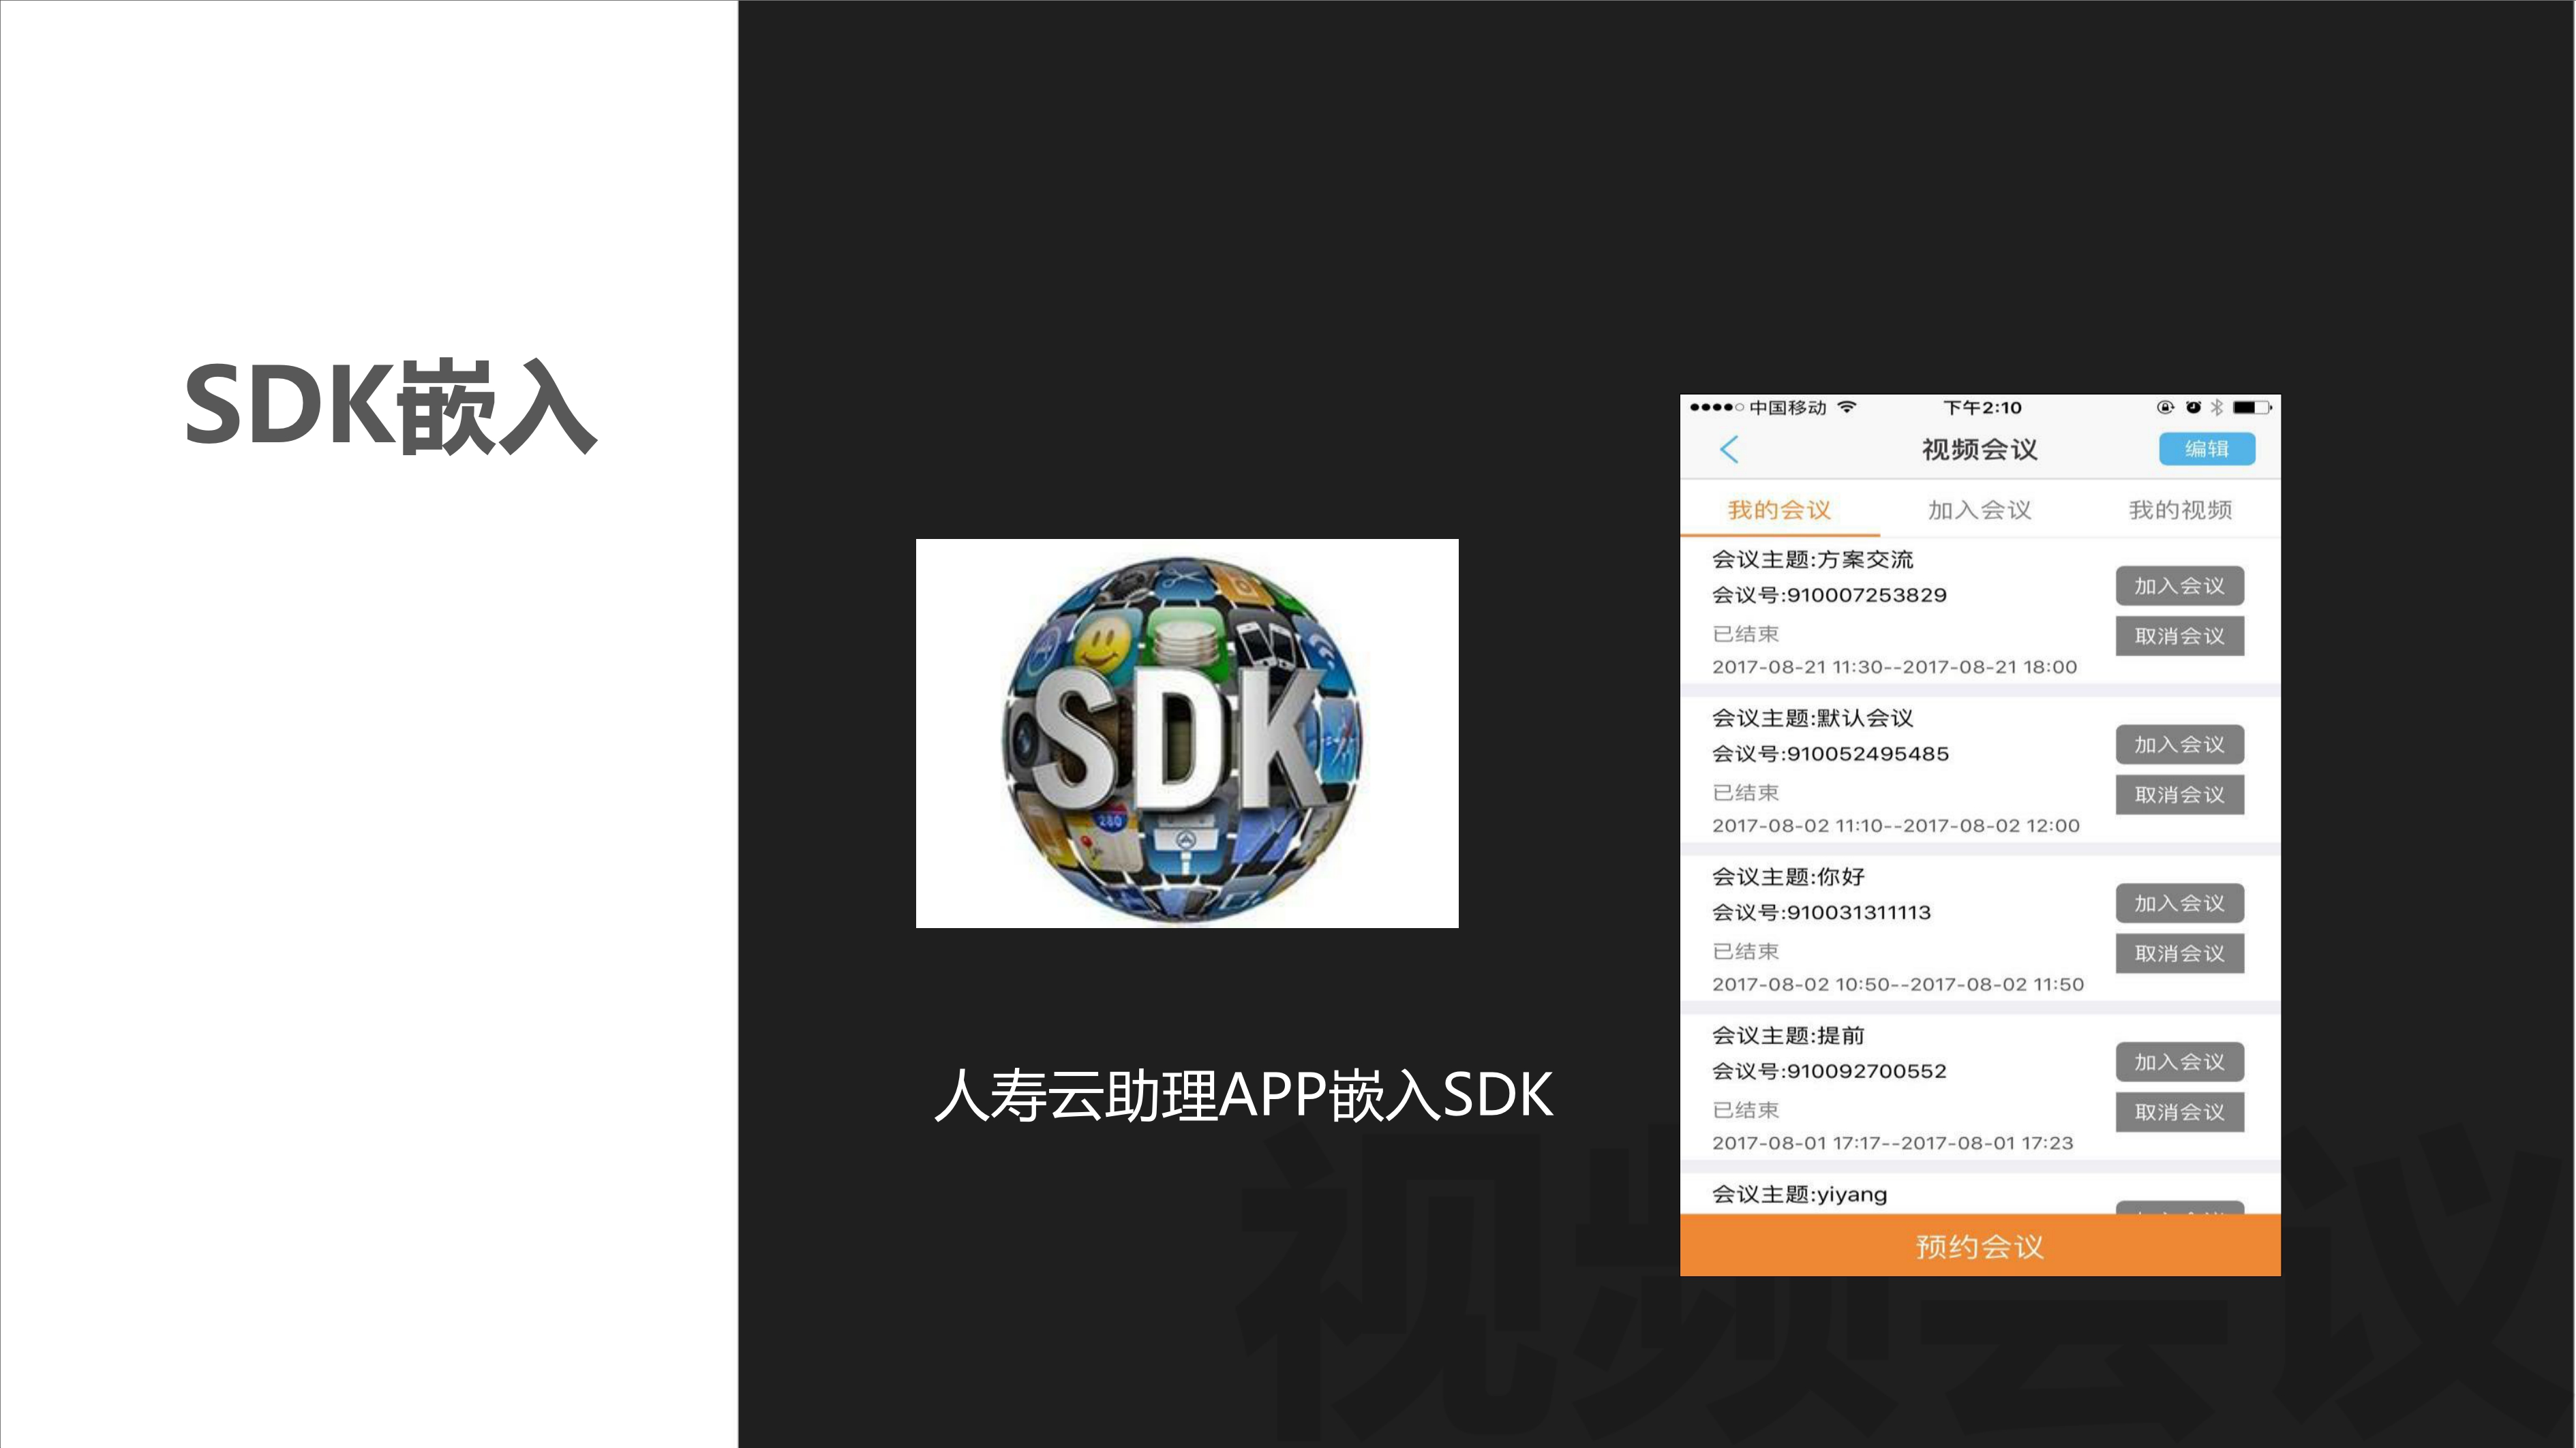Screen dimensions: 2576x1448
Task: Click the rotation lock icon in status bar
Action: pos(2165,407)
